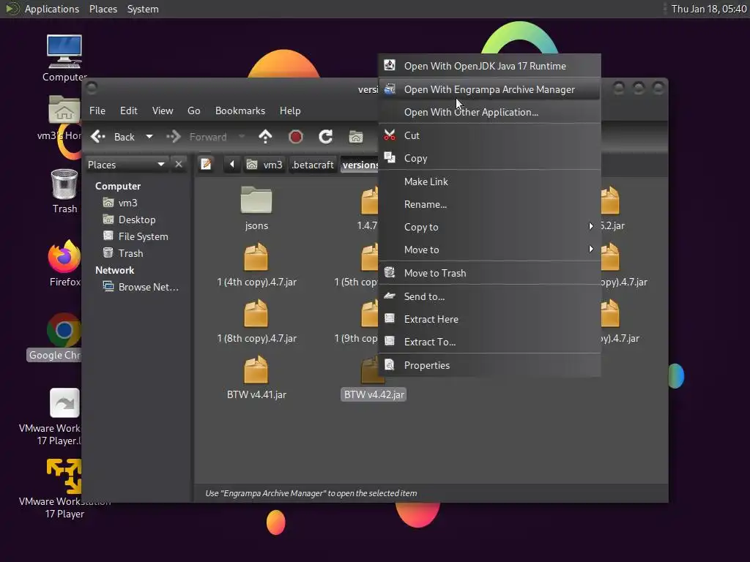The width and height of the screenshot is (750, 562).
Task: Open the Back history dropdown arrow
Action: (149, 137)
